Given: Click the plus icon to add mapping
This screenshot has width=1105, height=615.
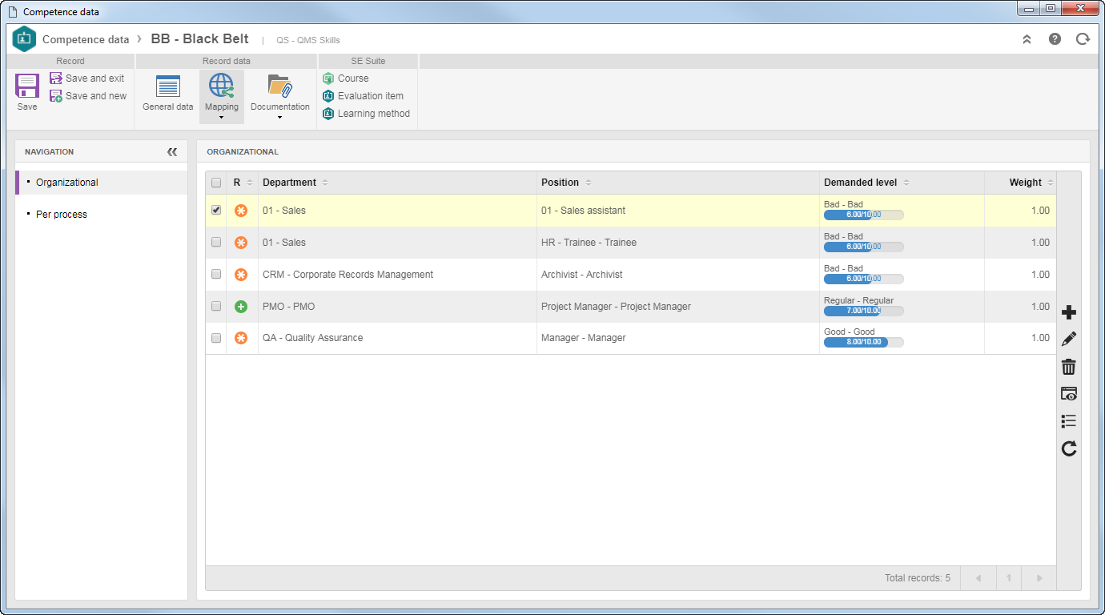Looking at the screenshot, I should pyautogui.click(x=1068, y=312).
